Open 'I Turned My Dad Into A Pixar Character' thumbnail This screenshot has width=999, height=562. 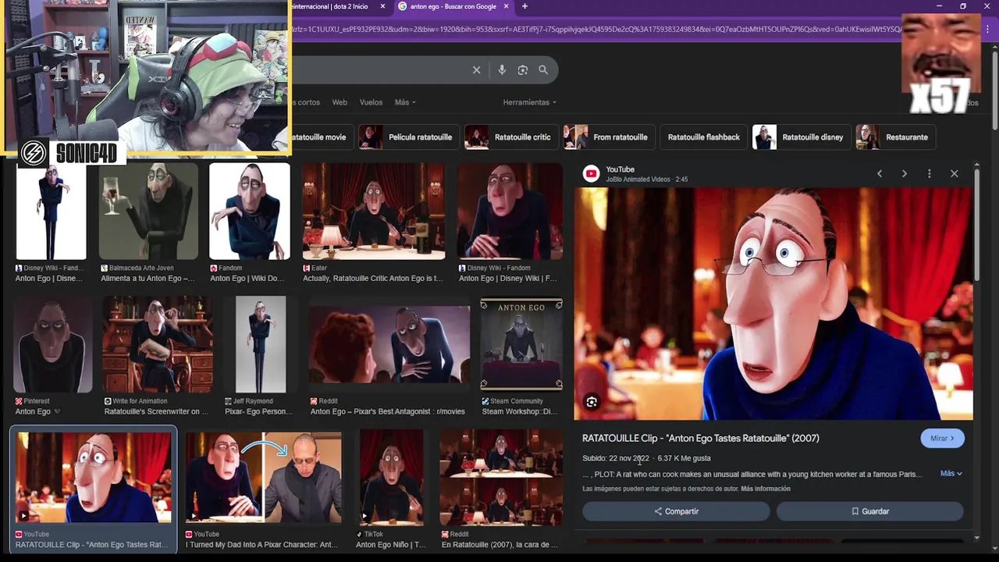tap(264, 478)
